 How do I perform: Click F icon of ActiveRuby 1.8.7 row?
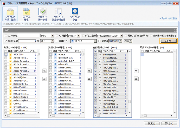pyautogui.click(x=55, y=61)
